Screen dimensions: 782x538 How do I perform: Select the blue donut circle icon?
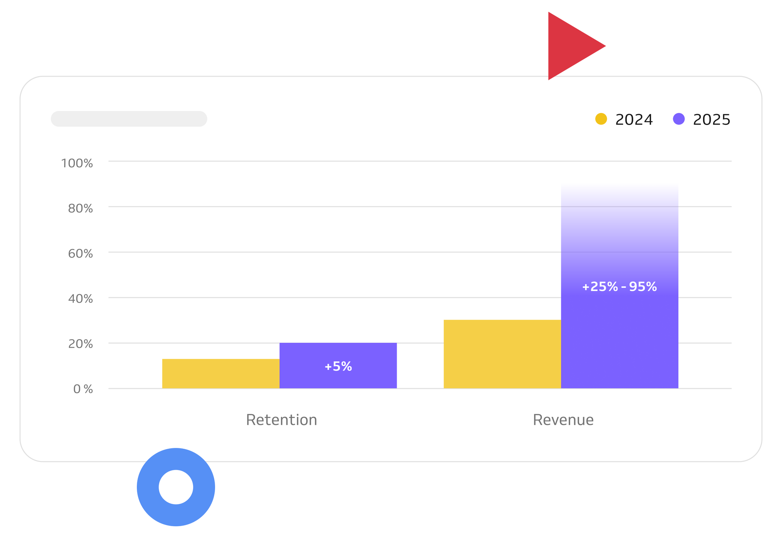pos(176,486)
